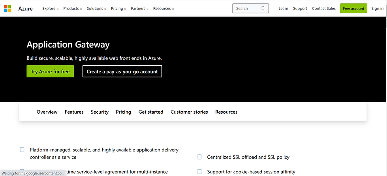Click the icon beside cookie-based session affinity

(199, 172)
